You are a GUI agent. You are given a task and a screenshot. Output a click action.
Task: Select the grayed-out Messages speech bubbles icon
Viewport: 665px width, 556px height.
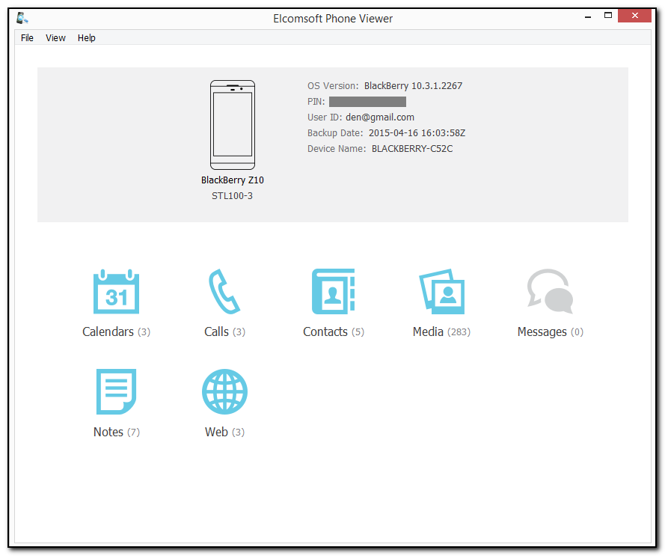550,292
